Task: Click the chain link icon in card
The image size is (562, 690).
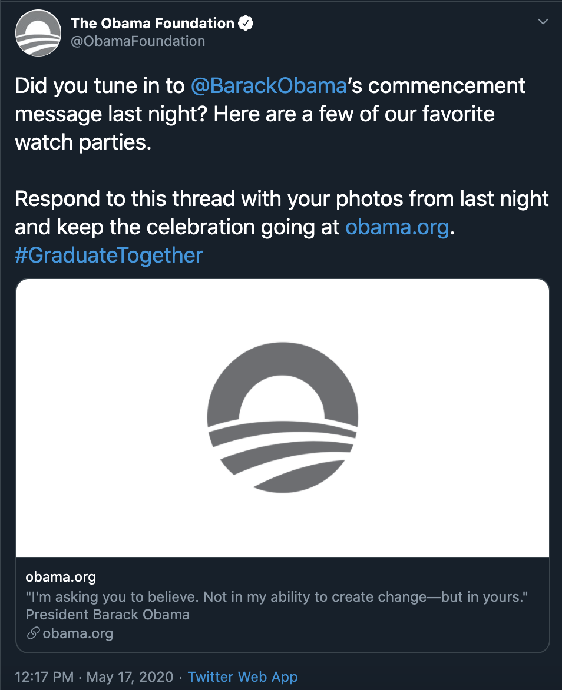Action: [33, 633]
